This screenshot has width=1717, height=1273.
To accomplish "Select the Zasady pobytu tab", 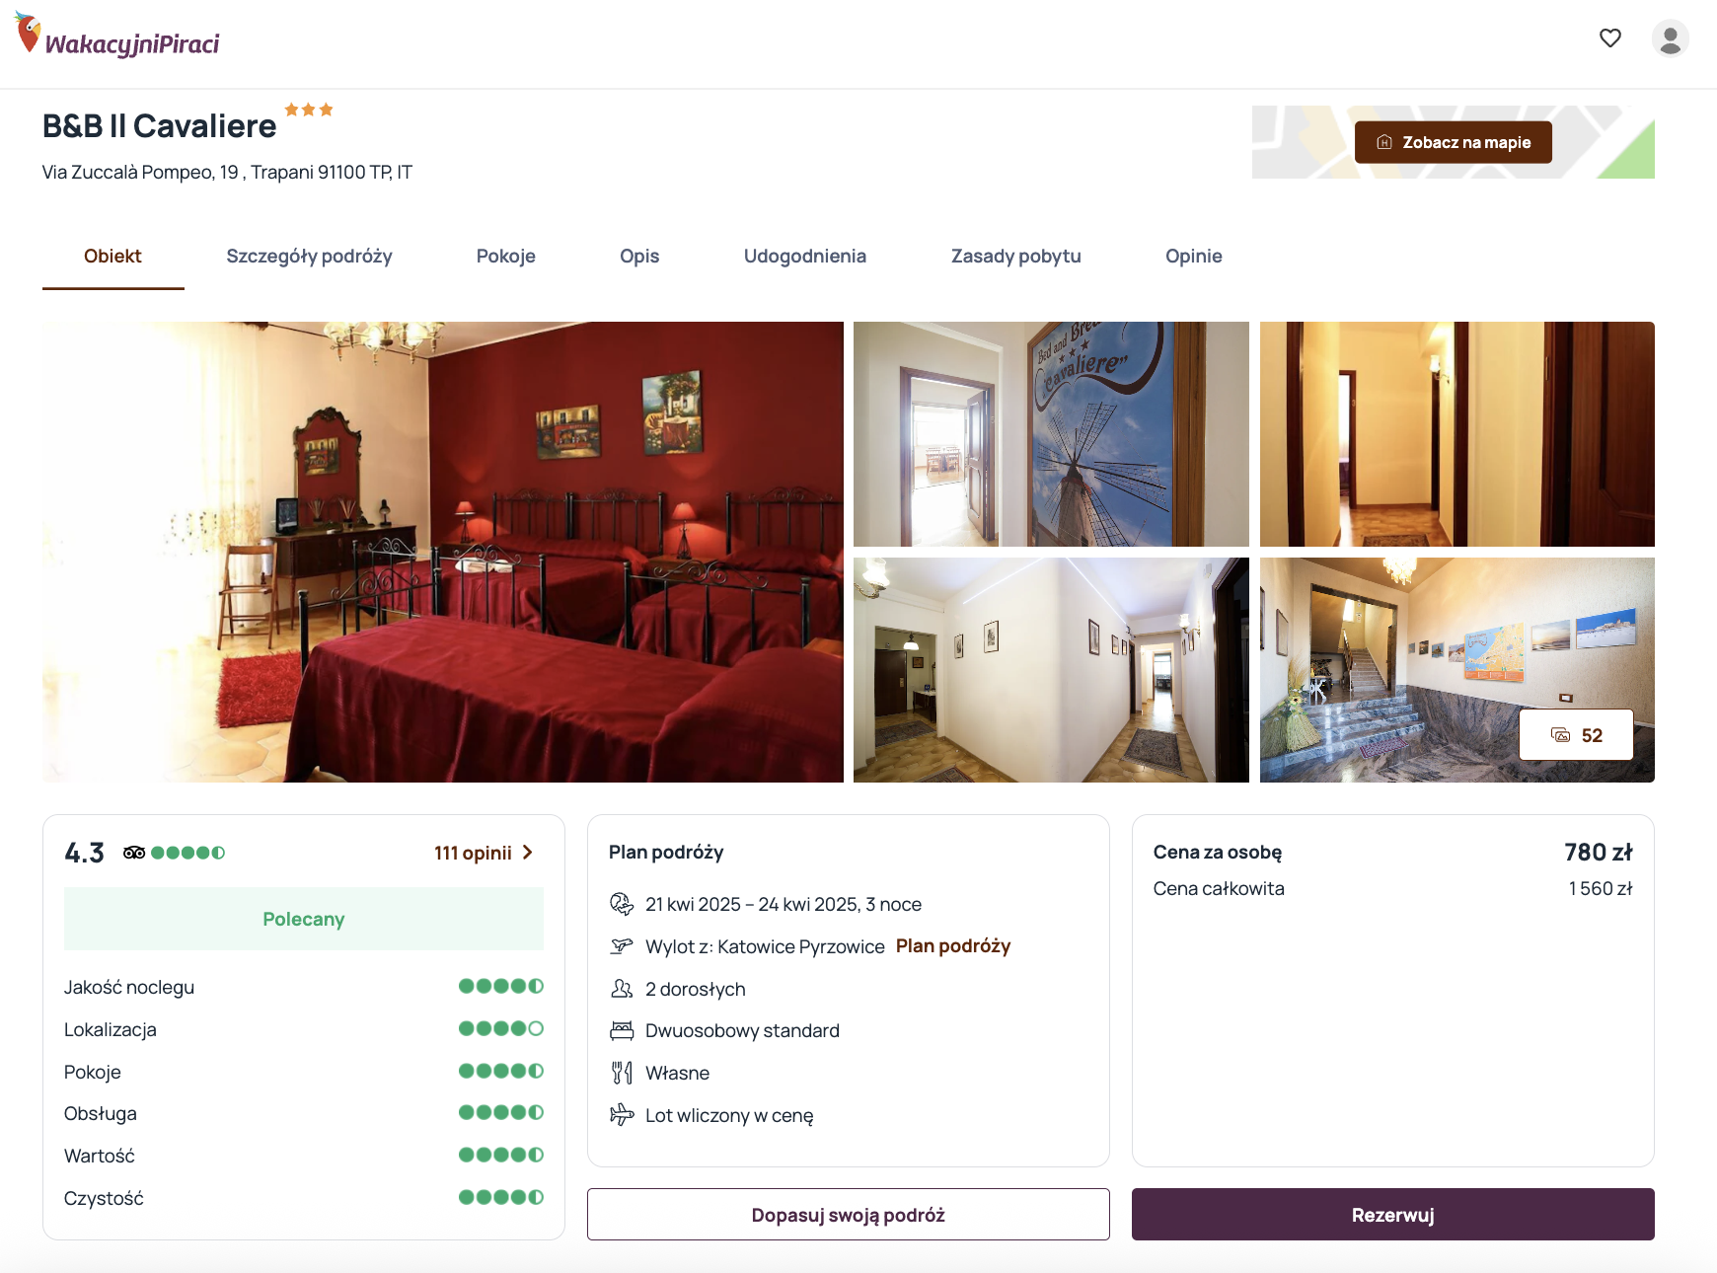I will tap(1016, 257).
